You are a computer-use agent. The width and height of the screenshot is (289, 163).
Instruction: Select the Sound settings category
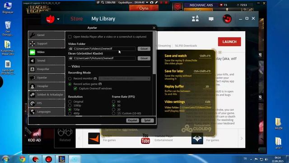pos(47,61)
